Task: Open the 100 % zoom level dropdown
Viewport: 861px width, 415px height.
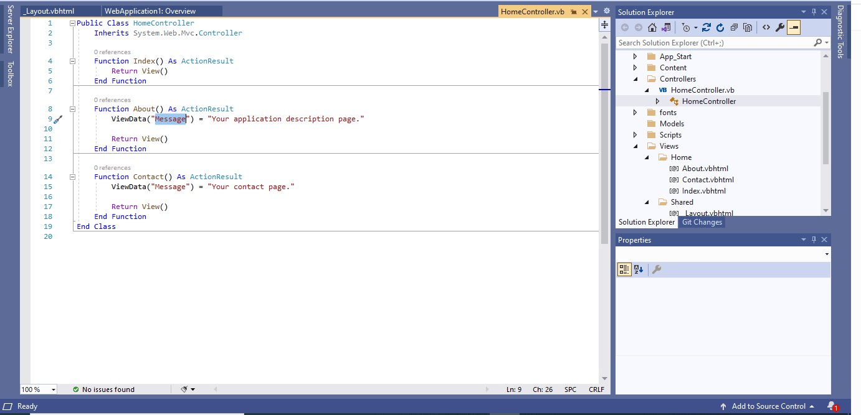Action: pos(53,389)
